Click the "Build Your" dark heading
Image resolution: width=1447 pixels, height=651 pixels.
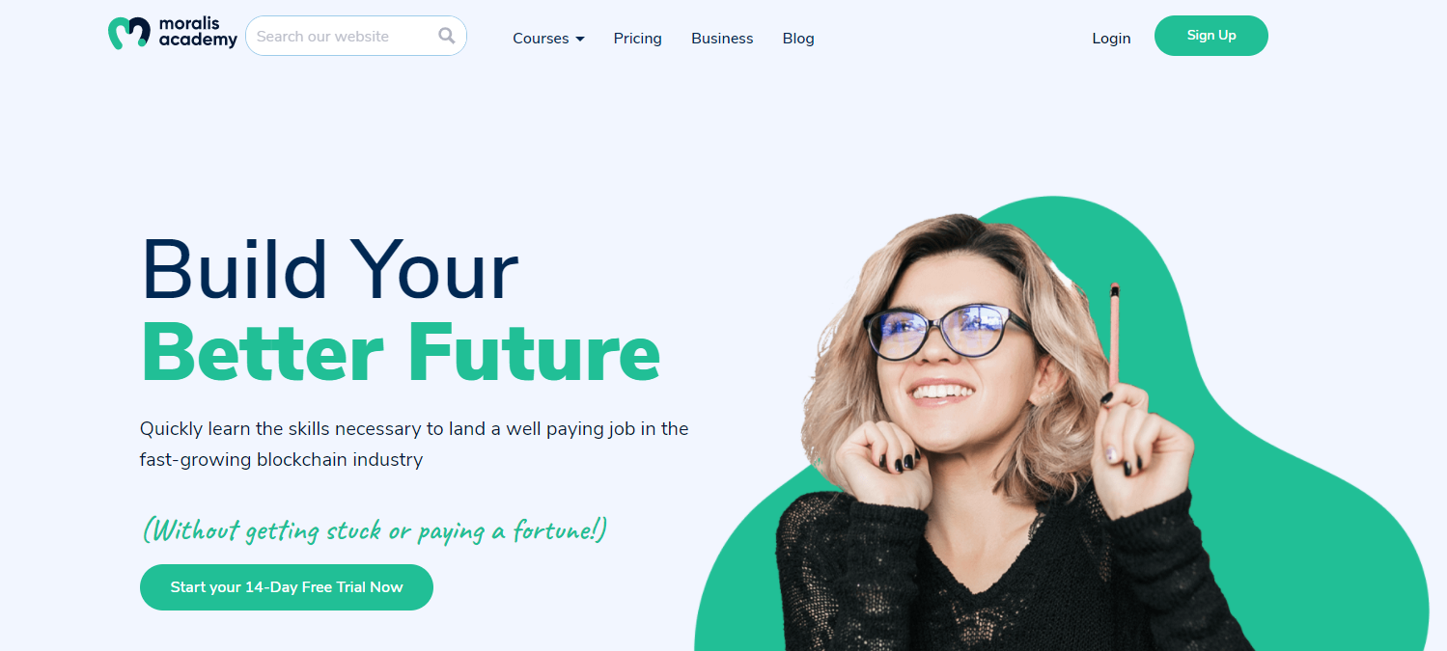pos(330,270)
